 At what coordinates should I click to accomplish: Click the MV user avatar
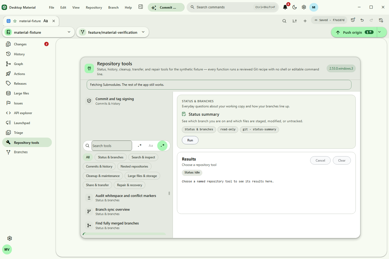(7, 249)
